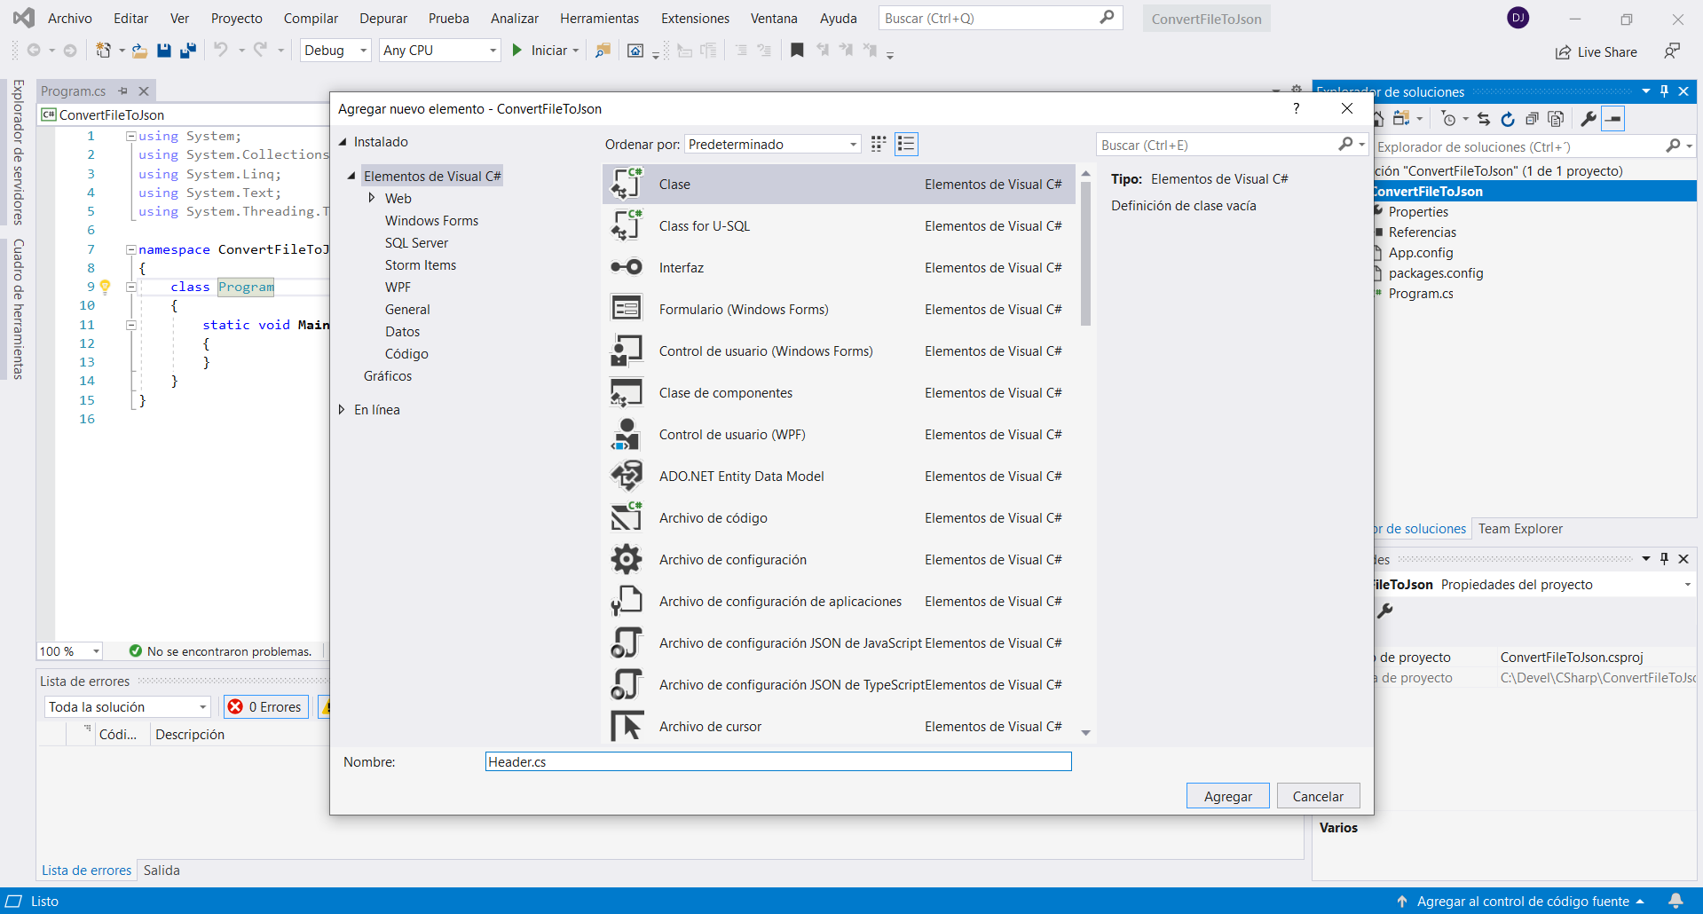Screen dimensions: 1703x914
Task: Click the Live Share icon
Action: point(1563,52)
